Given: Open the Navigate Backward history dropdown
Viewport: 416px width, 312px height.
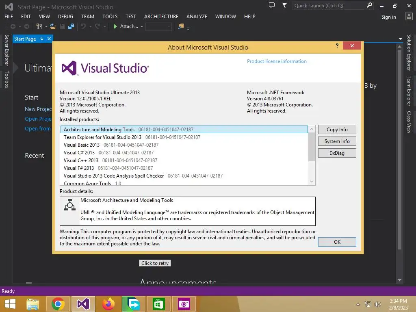Looking at the screenshot, I should click(19, 26).
